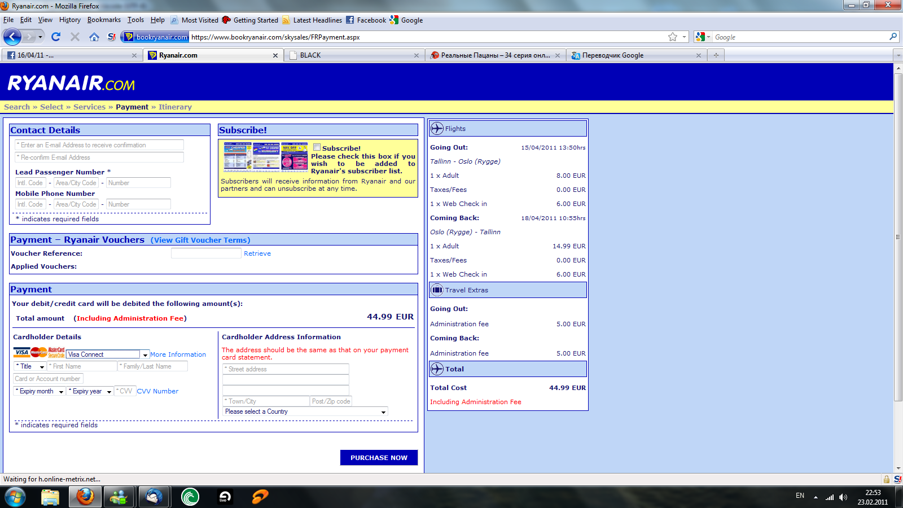The height and width of the screenshot is (508, 903).
Task: Open the More Information link
Action: coord(178,354)
